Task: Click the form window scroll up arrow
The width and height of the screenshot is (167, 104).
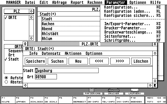Action: 155,53
